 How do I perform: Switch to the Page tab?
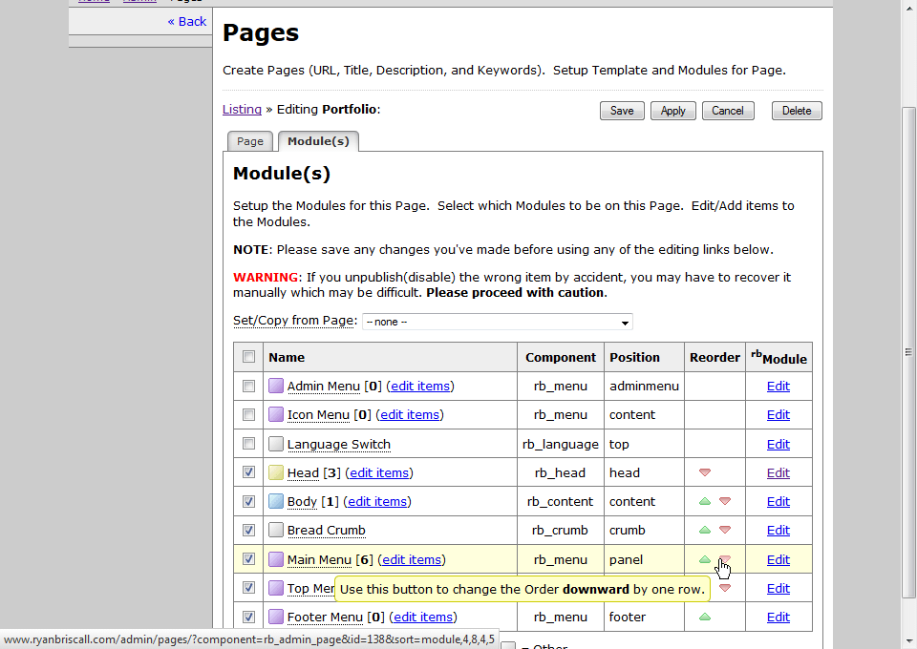(x=250, y=141)
